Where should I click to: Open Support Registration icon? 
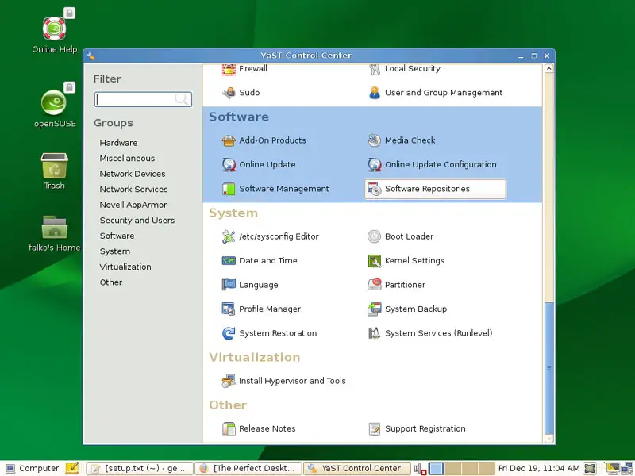click(x=374, y=428)
